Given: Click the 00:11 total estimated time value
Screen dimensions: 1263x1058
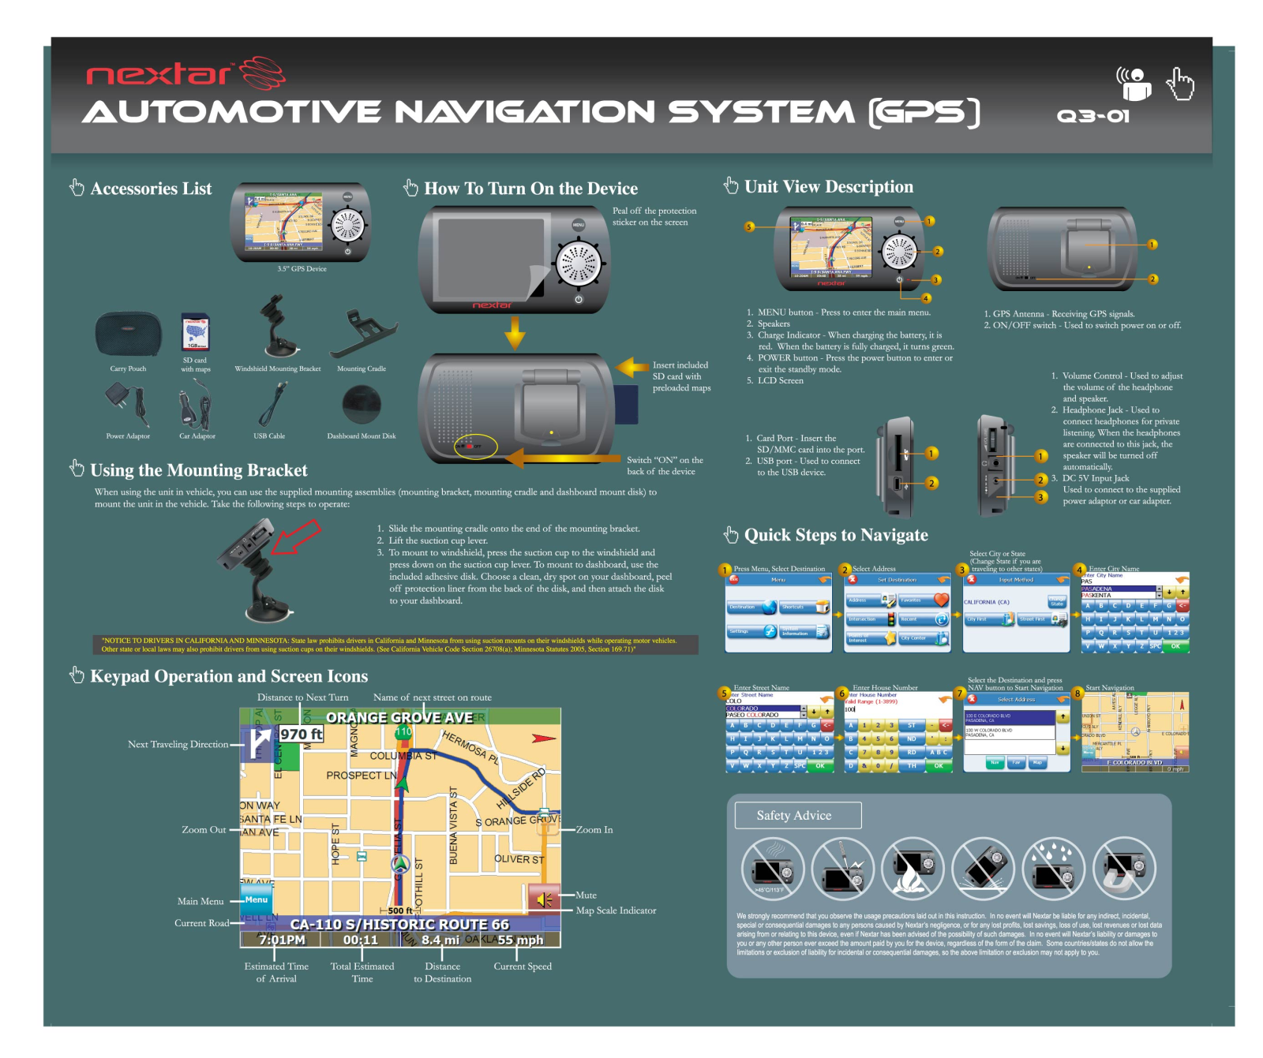Looking at the screenshot, I should point(361,940).
